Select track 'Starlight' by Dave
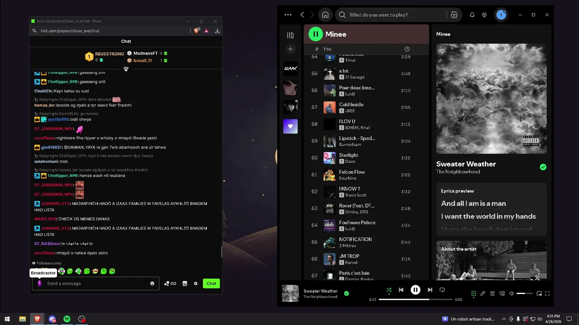Viewport: 579px width, 325px height. click(366, 158)
